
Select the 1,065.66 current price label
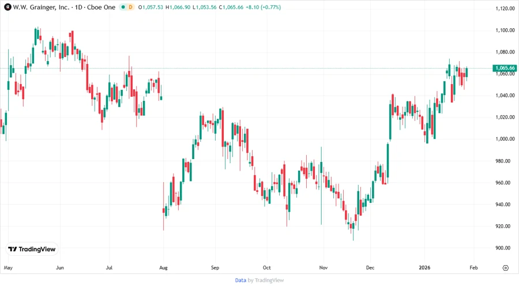click(x=505, y=68)
